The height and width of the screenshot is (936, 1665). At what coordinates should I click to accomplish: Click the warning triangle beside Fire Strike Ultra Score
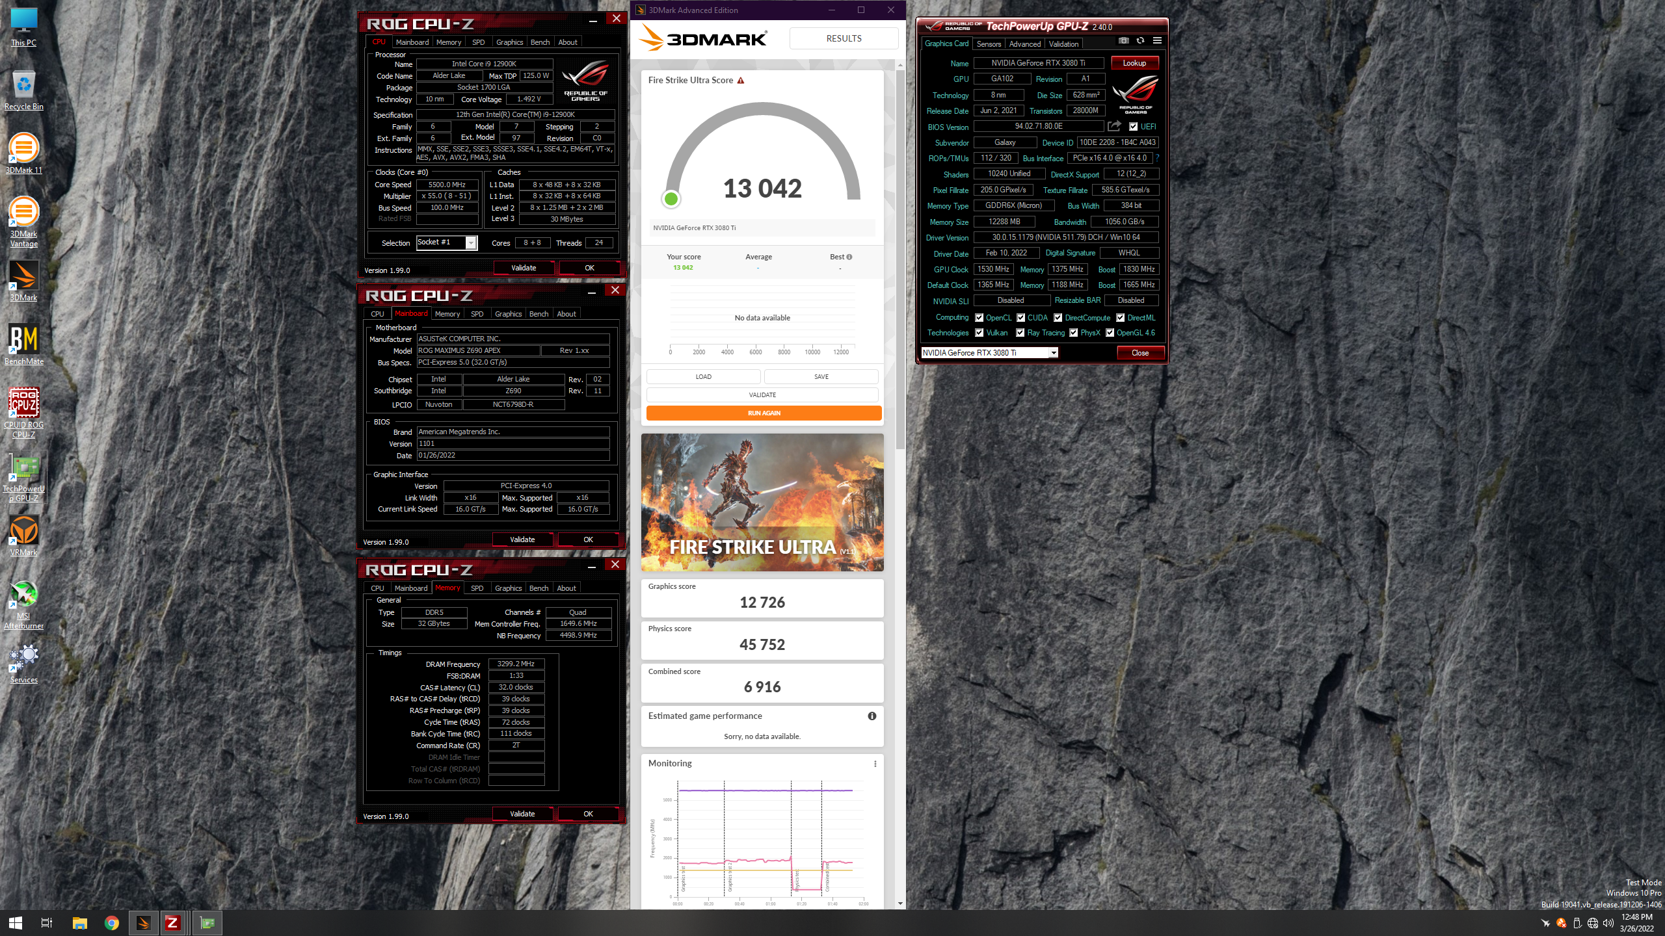pyautogui.click(x=741, y=81)
